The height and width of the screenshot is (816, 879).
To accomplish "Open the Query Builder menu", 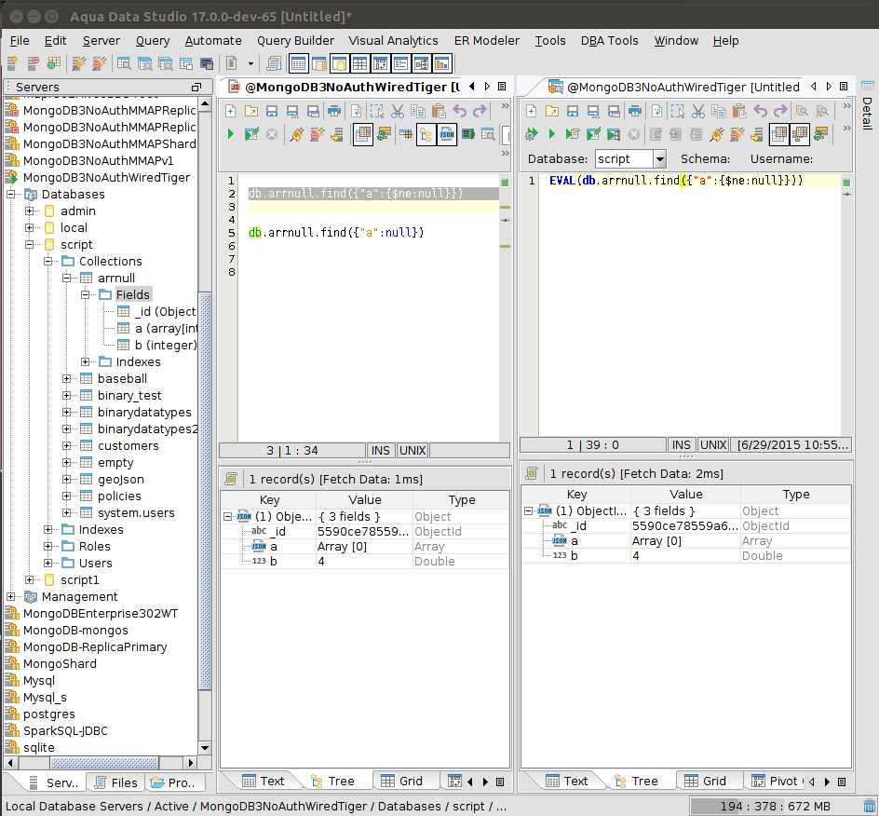I will (295, 40).
